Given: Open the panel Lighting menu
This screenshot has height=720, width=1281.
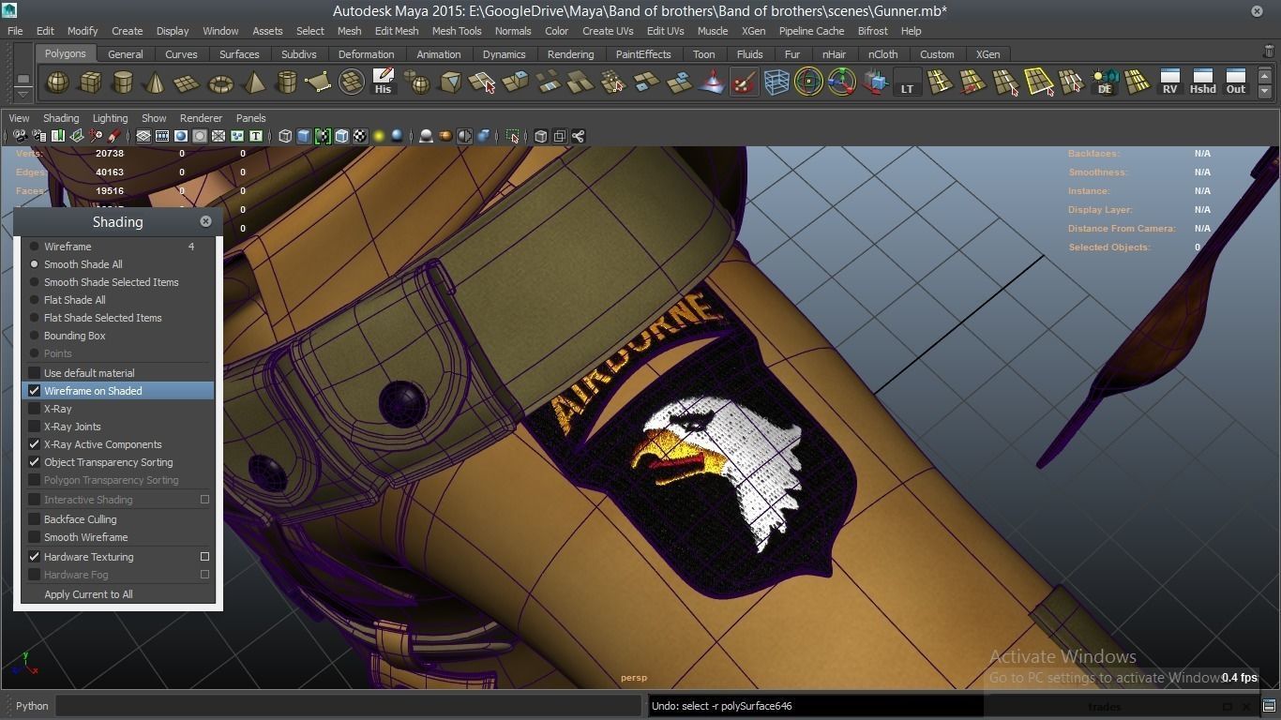Looking at the screenshot, I should (110, 118).
